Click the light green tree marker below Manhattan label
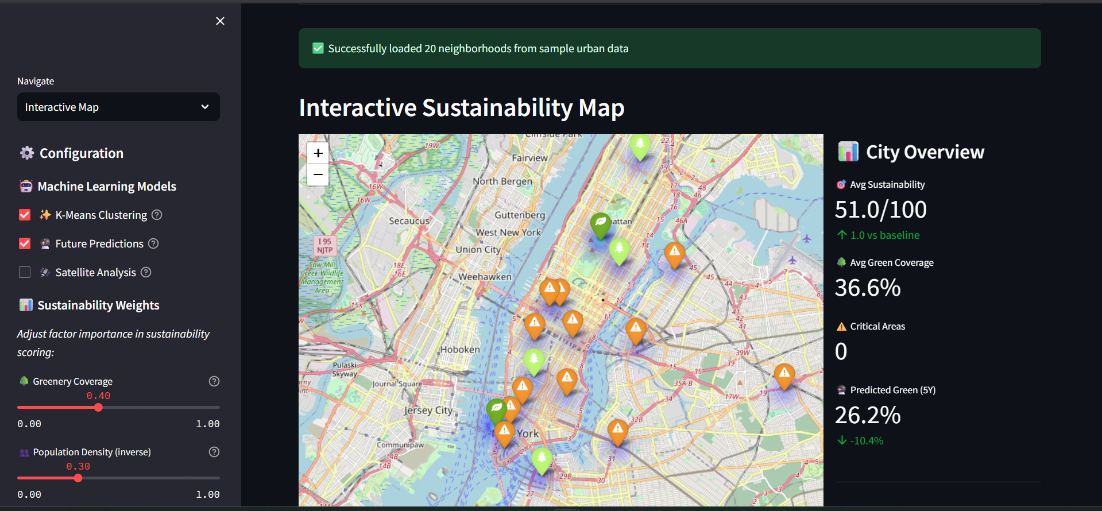 pyautogui.click(x=619, y=251)
